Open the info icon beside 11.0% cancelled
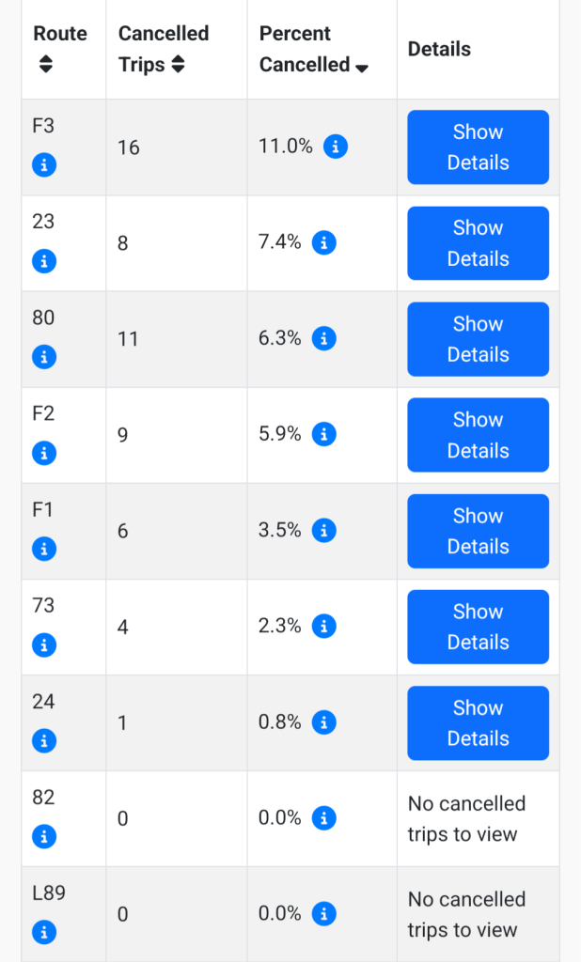Image resolution: width=581 pixels, height=962 pixels. (336, 147)
